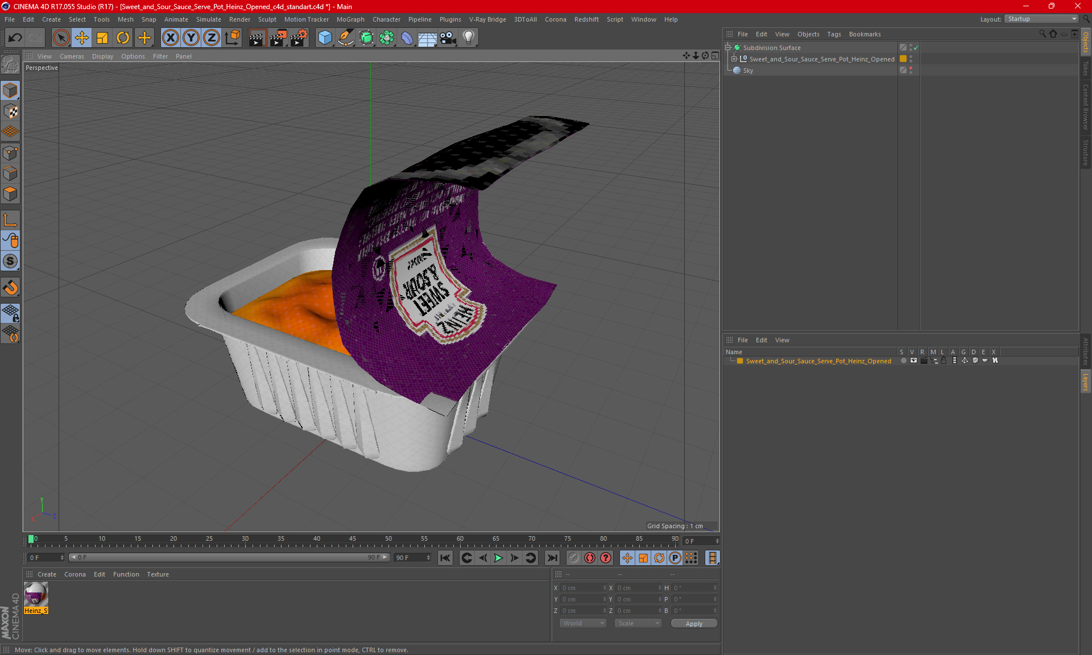Switch to Texture mode
This screenshot has width=1092, height=655.
click(10, 111)
